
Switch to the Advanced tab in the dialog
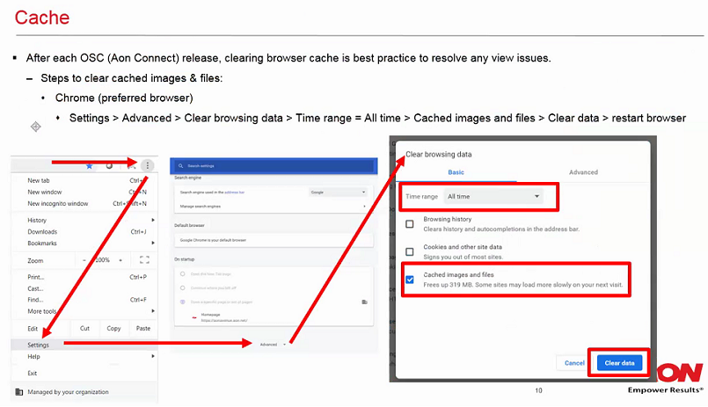pos(583,172)
